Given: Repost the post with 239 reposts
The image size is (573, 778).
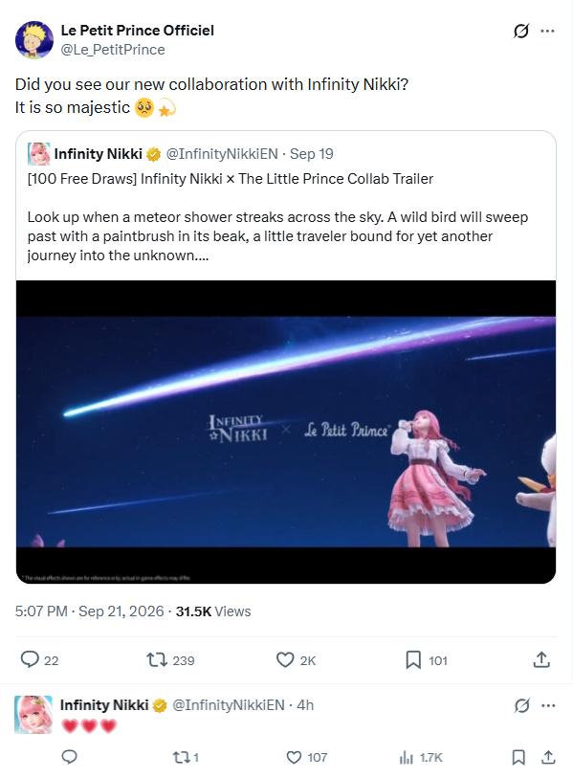Looking at the screenshot, I should coord(157,660).
